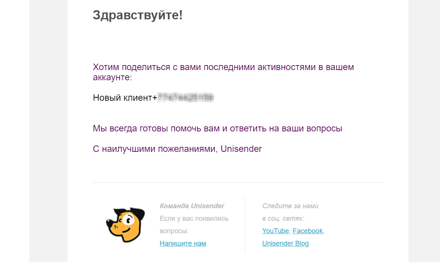Click the blurred client phone number

[x=186, y=98]
